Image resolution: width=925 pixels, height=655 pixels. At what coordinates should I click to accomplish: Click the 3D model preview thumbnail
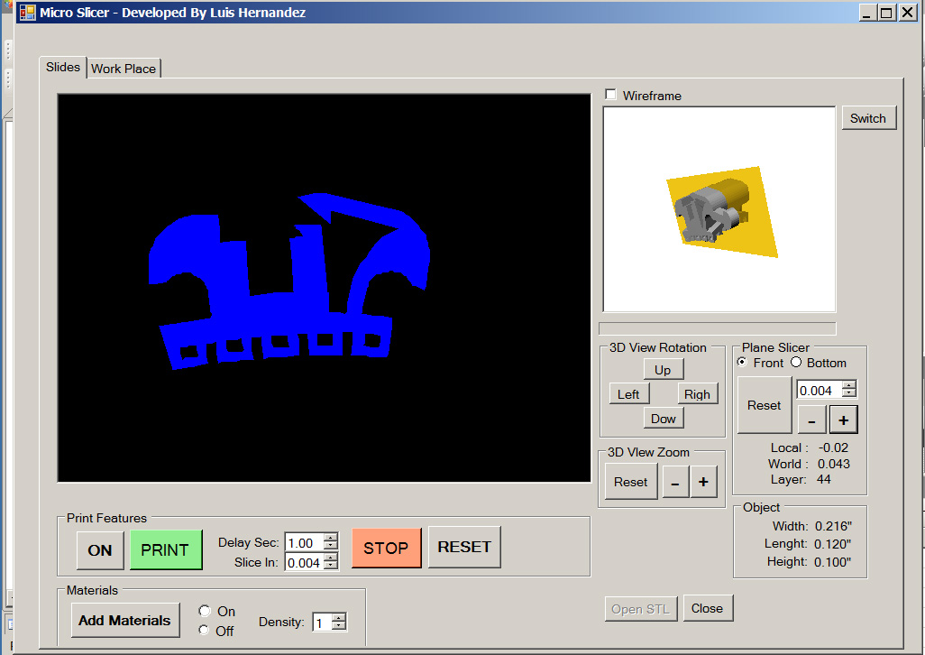[x=719, y=209]
